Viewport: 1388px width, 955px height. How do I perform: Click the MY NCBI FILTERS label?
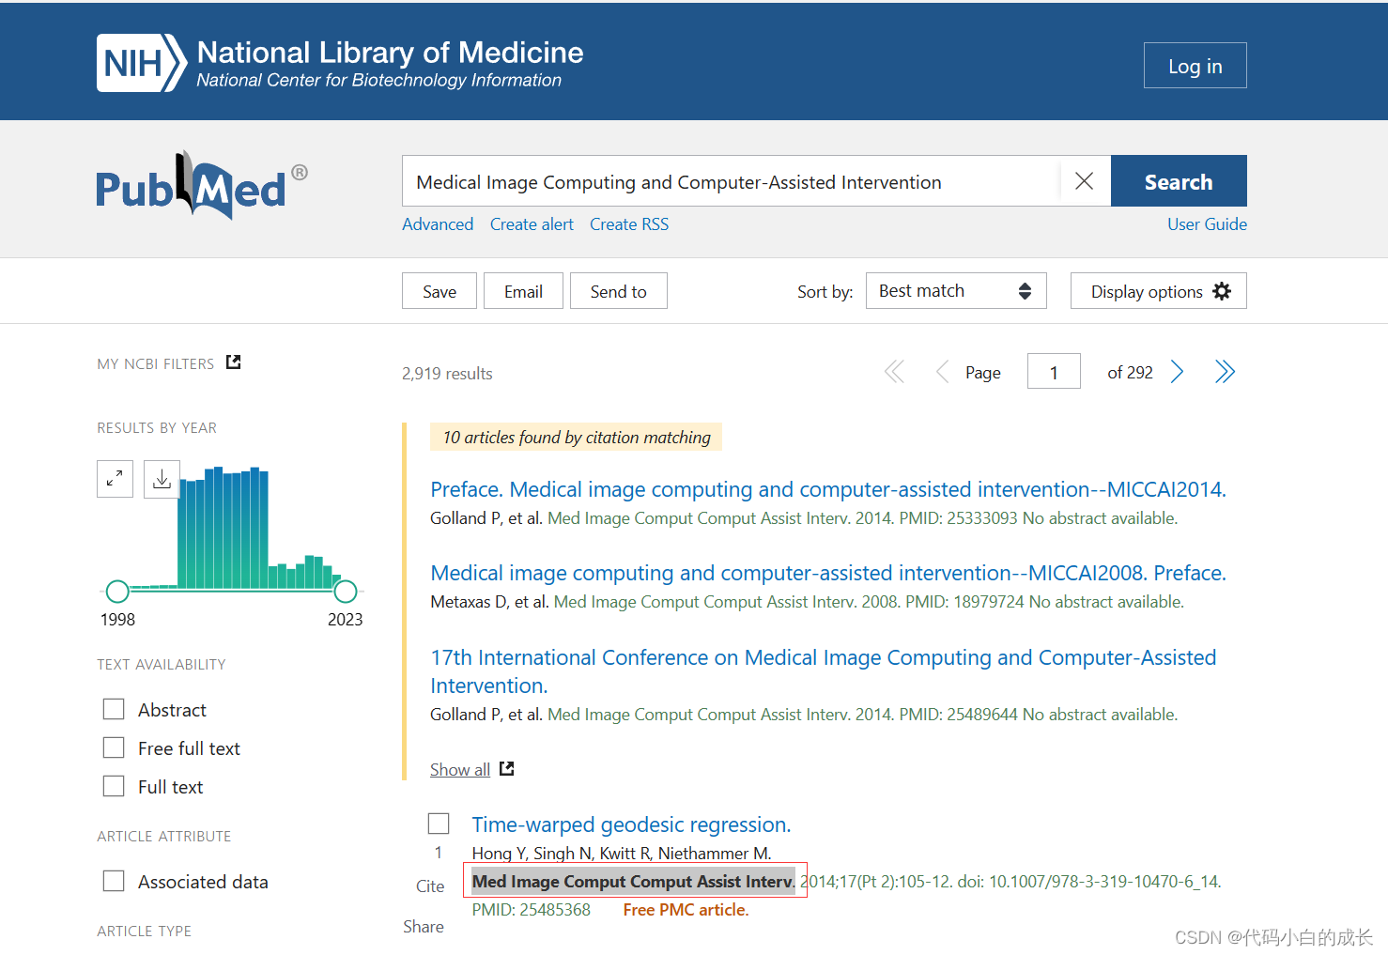click(156, 363)
